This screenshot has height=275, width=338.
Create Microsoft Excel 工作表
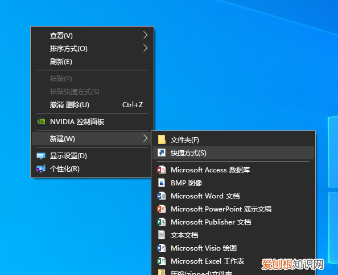pyautogui.click(x=233, y=261)
